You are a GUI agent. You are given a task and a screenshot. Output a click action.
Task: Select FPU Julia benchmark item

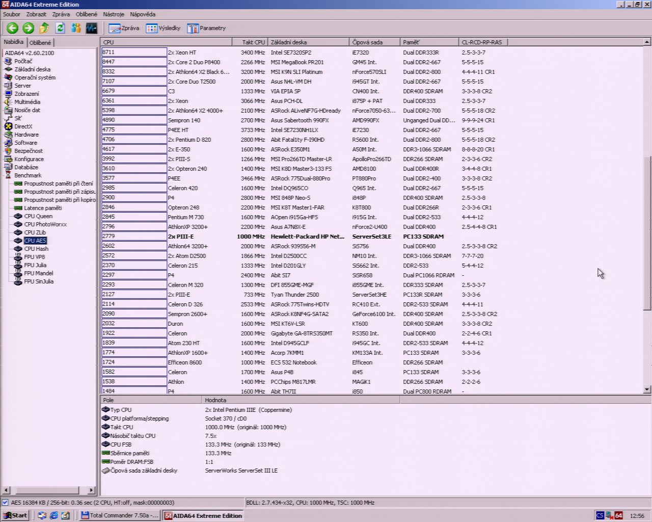tap(35, 265)
